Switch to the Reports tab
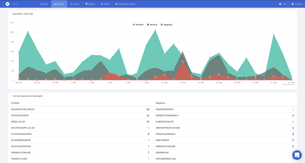 [x=59, y=4]
